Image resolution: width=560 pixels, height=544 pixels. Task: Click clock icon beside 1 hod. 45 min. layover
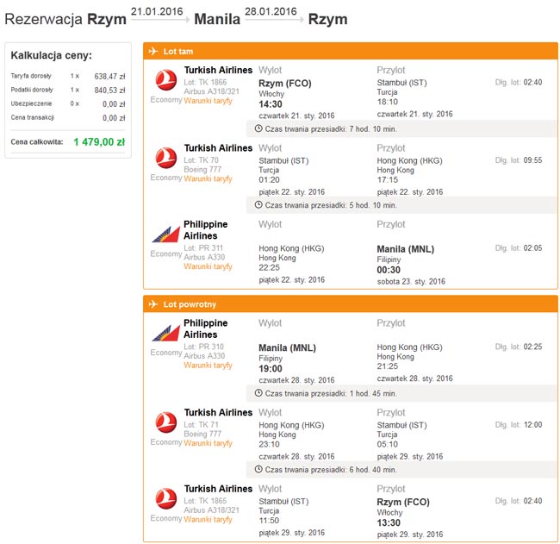258,393
